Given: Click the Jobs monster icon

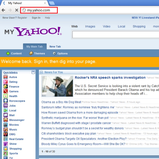Looking at the screenshot, I should click(x=6, y=105).
